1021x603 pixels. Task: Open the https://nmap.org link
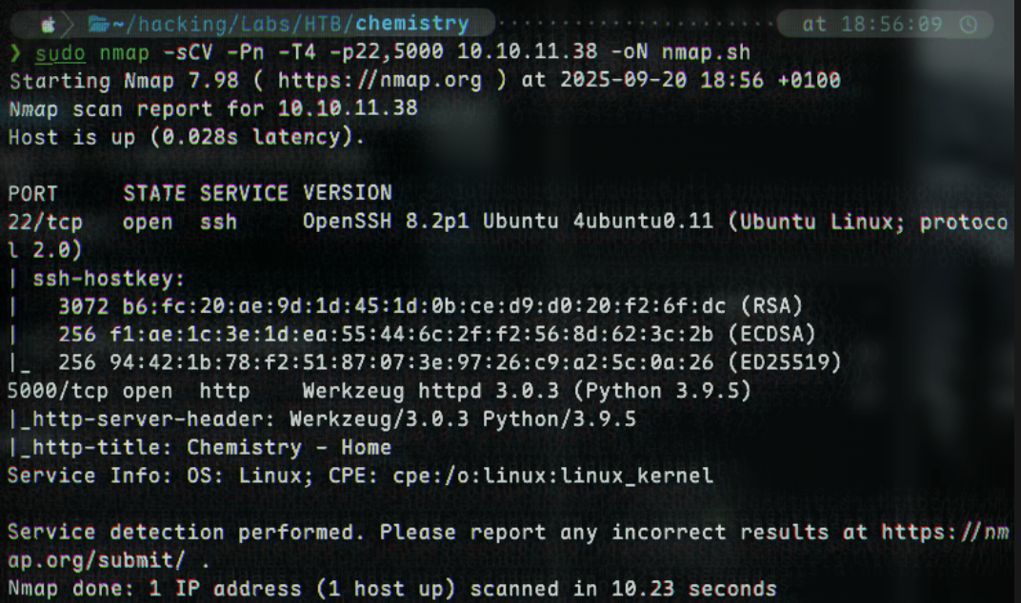click(x=380, y=80)
